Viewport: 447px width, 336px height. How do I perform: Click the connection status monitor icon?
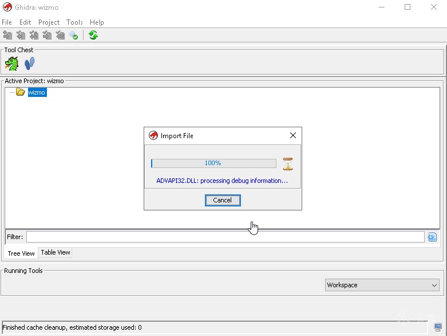pyautogui.click(x=438, y=327)
